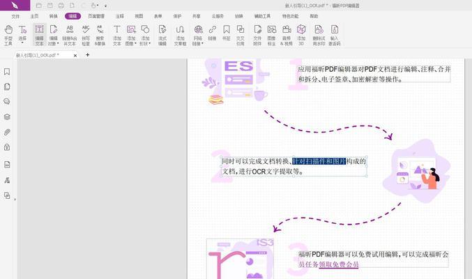Switch to View (视图) ribbon tab
This screenshot has width=472, height=279.
[139, 16]
